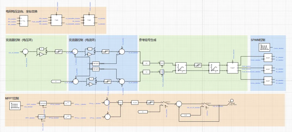Screen dimensions: 292x132
Task: Select the summing junction fed by PPVsp_1_detailed
Action: click(x=107, y=102)
